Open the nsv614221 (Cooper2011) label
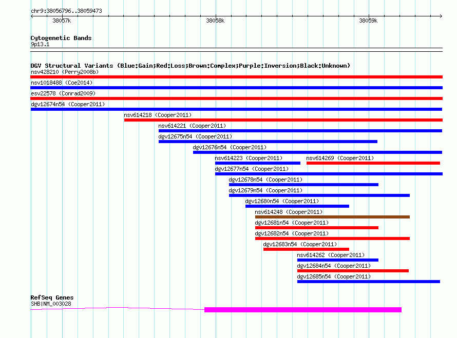This screenshot has width=457, height=338. pos(192,126)
